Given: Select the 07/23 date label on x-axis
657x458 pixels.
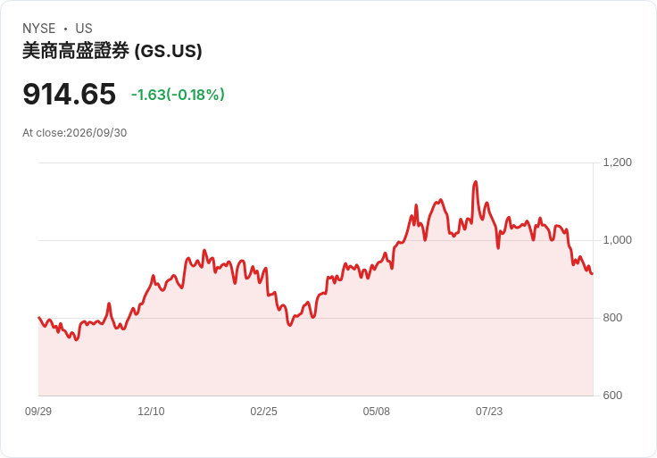Looking at the screenshot, I should point(489,412).
